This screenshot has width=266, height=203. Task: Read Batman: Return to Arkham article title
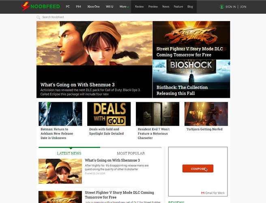coord(57,134)
